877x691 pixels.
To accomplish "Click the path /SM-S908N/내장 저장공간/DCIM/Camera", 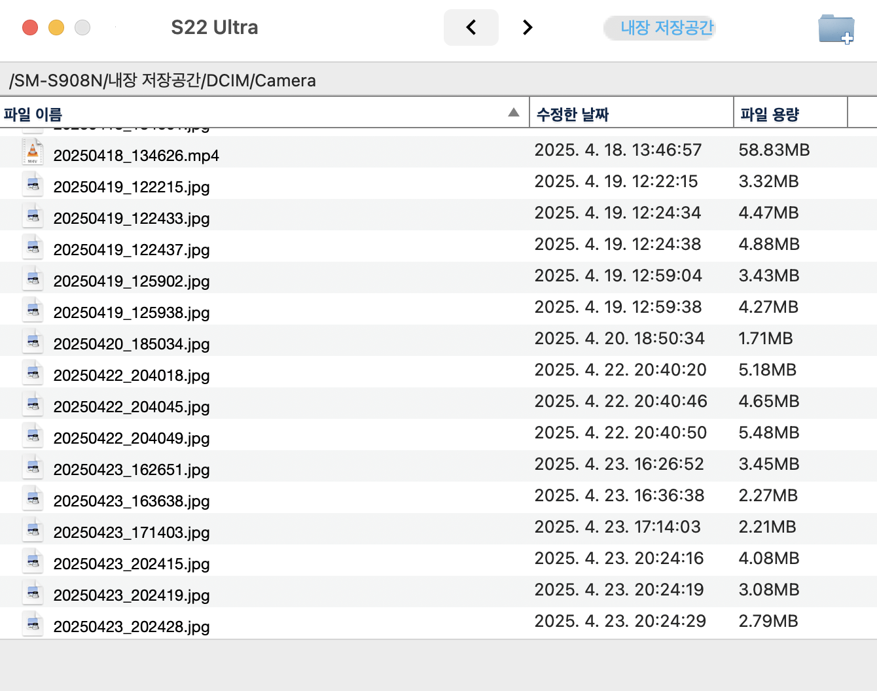I will 162,80.
